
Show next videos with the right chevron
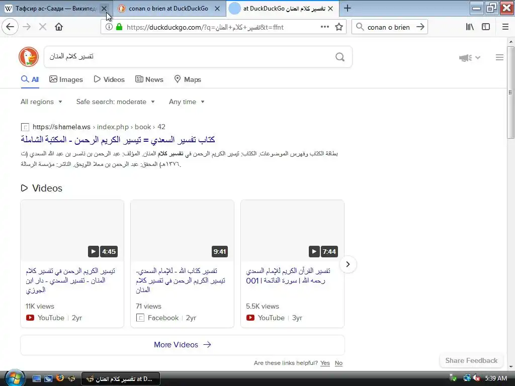[x=348, y=264]
